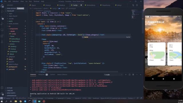
Task: Tap the DAY 1 activity card in emulator
Action: (x=156, y=54)
